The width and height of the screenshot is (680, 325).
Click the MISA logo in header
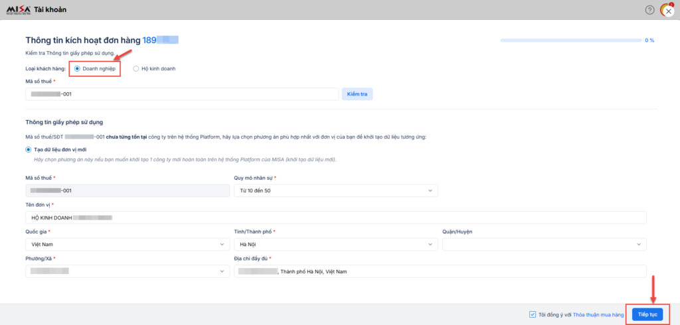click(x=23, y=10)
